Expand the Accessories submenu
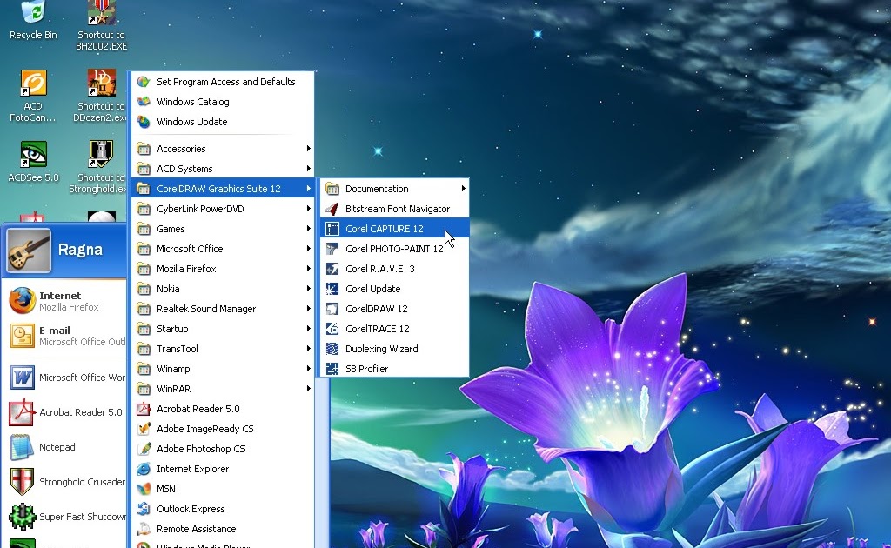 coord(182,149)
